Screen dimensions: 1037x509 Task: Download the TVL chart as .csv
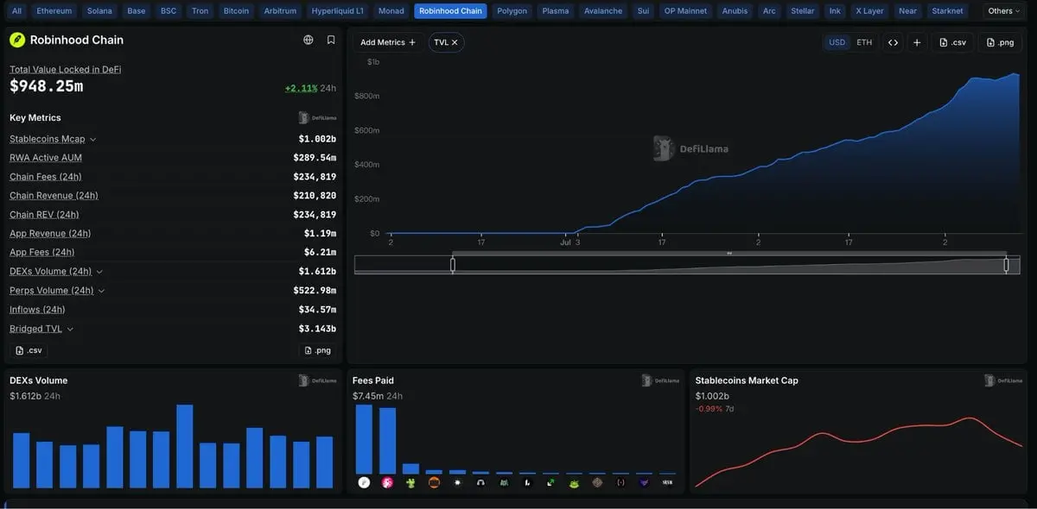tap(952, 42)
